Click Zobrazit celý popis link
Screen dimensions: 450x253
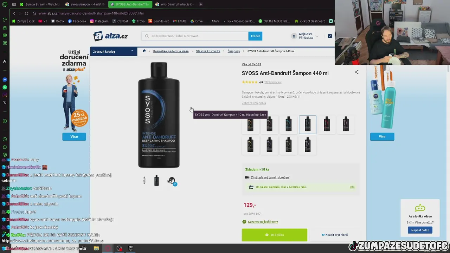coord(254,103)
